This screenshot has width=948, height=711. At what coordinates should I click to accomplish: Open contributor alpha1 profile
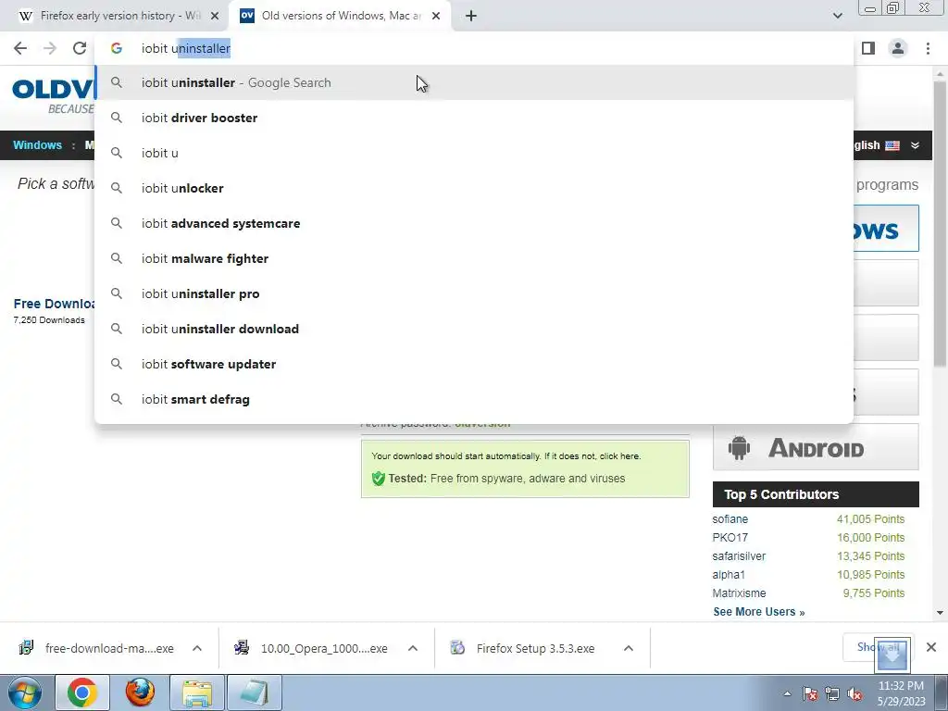click(x=729, y=574)
